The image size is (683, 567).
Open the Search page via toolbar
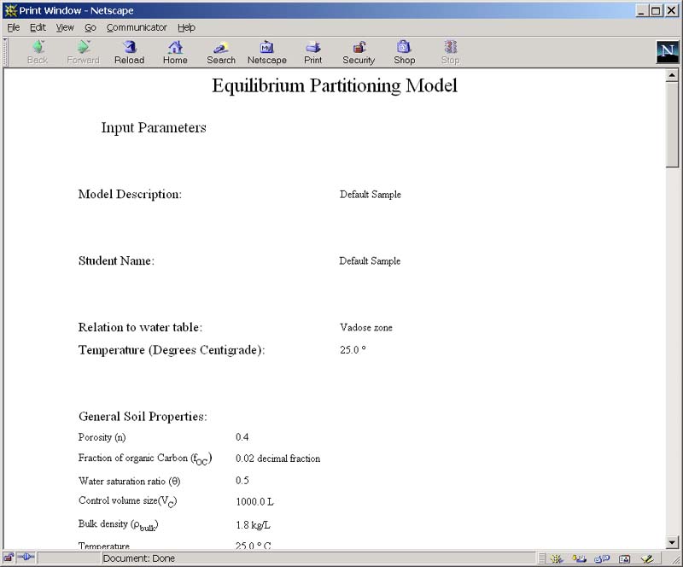pos(221,51)
